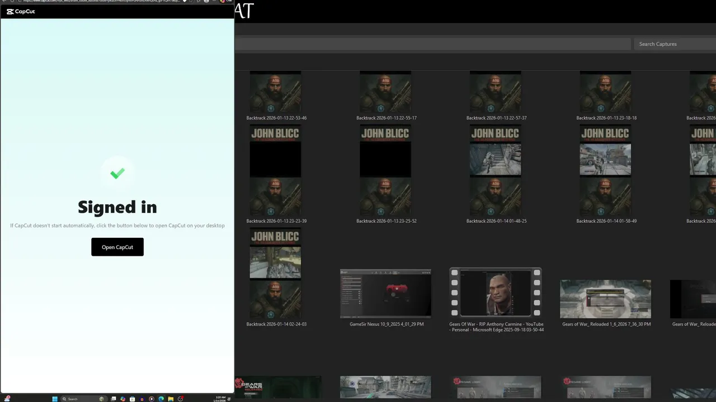Open the taskbar weather widget
This screenshot has width=716, height=402.
[7, 399]
